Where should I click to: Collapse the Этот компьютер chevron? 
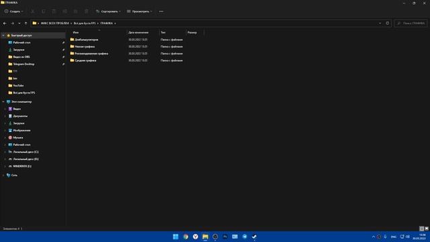pos(3,102)
